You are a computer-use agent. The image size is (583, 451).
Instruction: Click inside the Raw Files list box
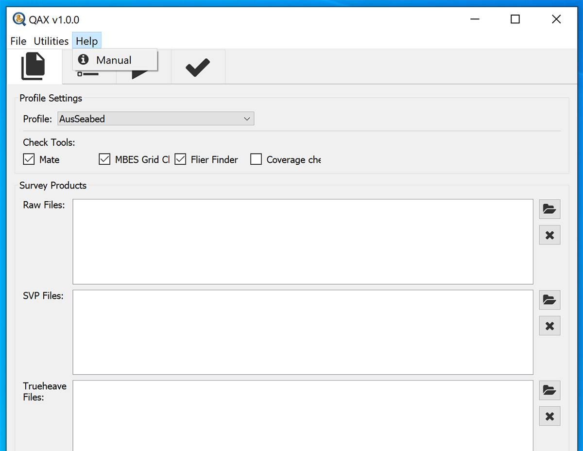click(303, 242)
